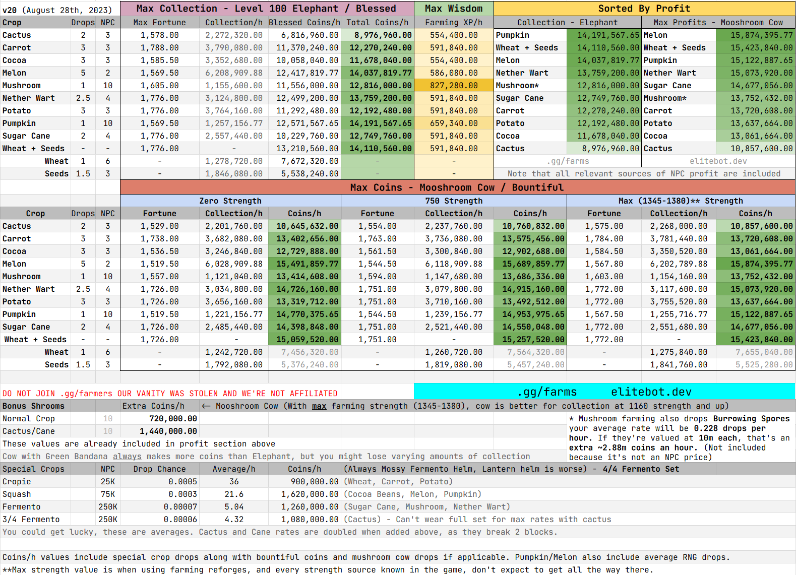
Task: Select the "Sorted By Profit" header
Action: coord(644,9)
